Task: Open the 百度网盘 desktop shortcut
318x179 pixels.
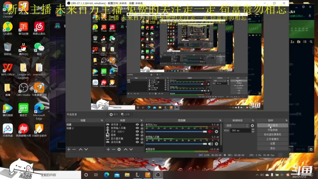Action: (8, 130)
